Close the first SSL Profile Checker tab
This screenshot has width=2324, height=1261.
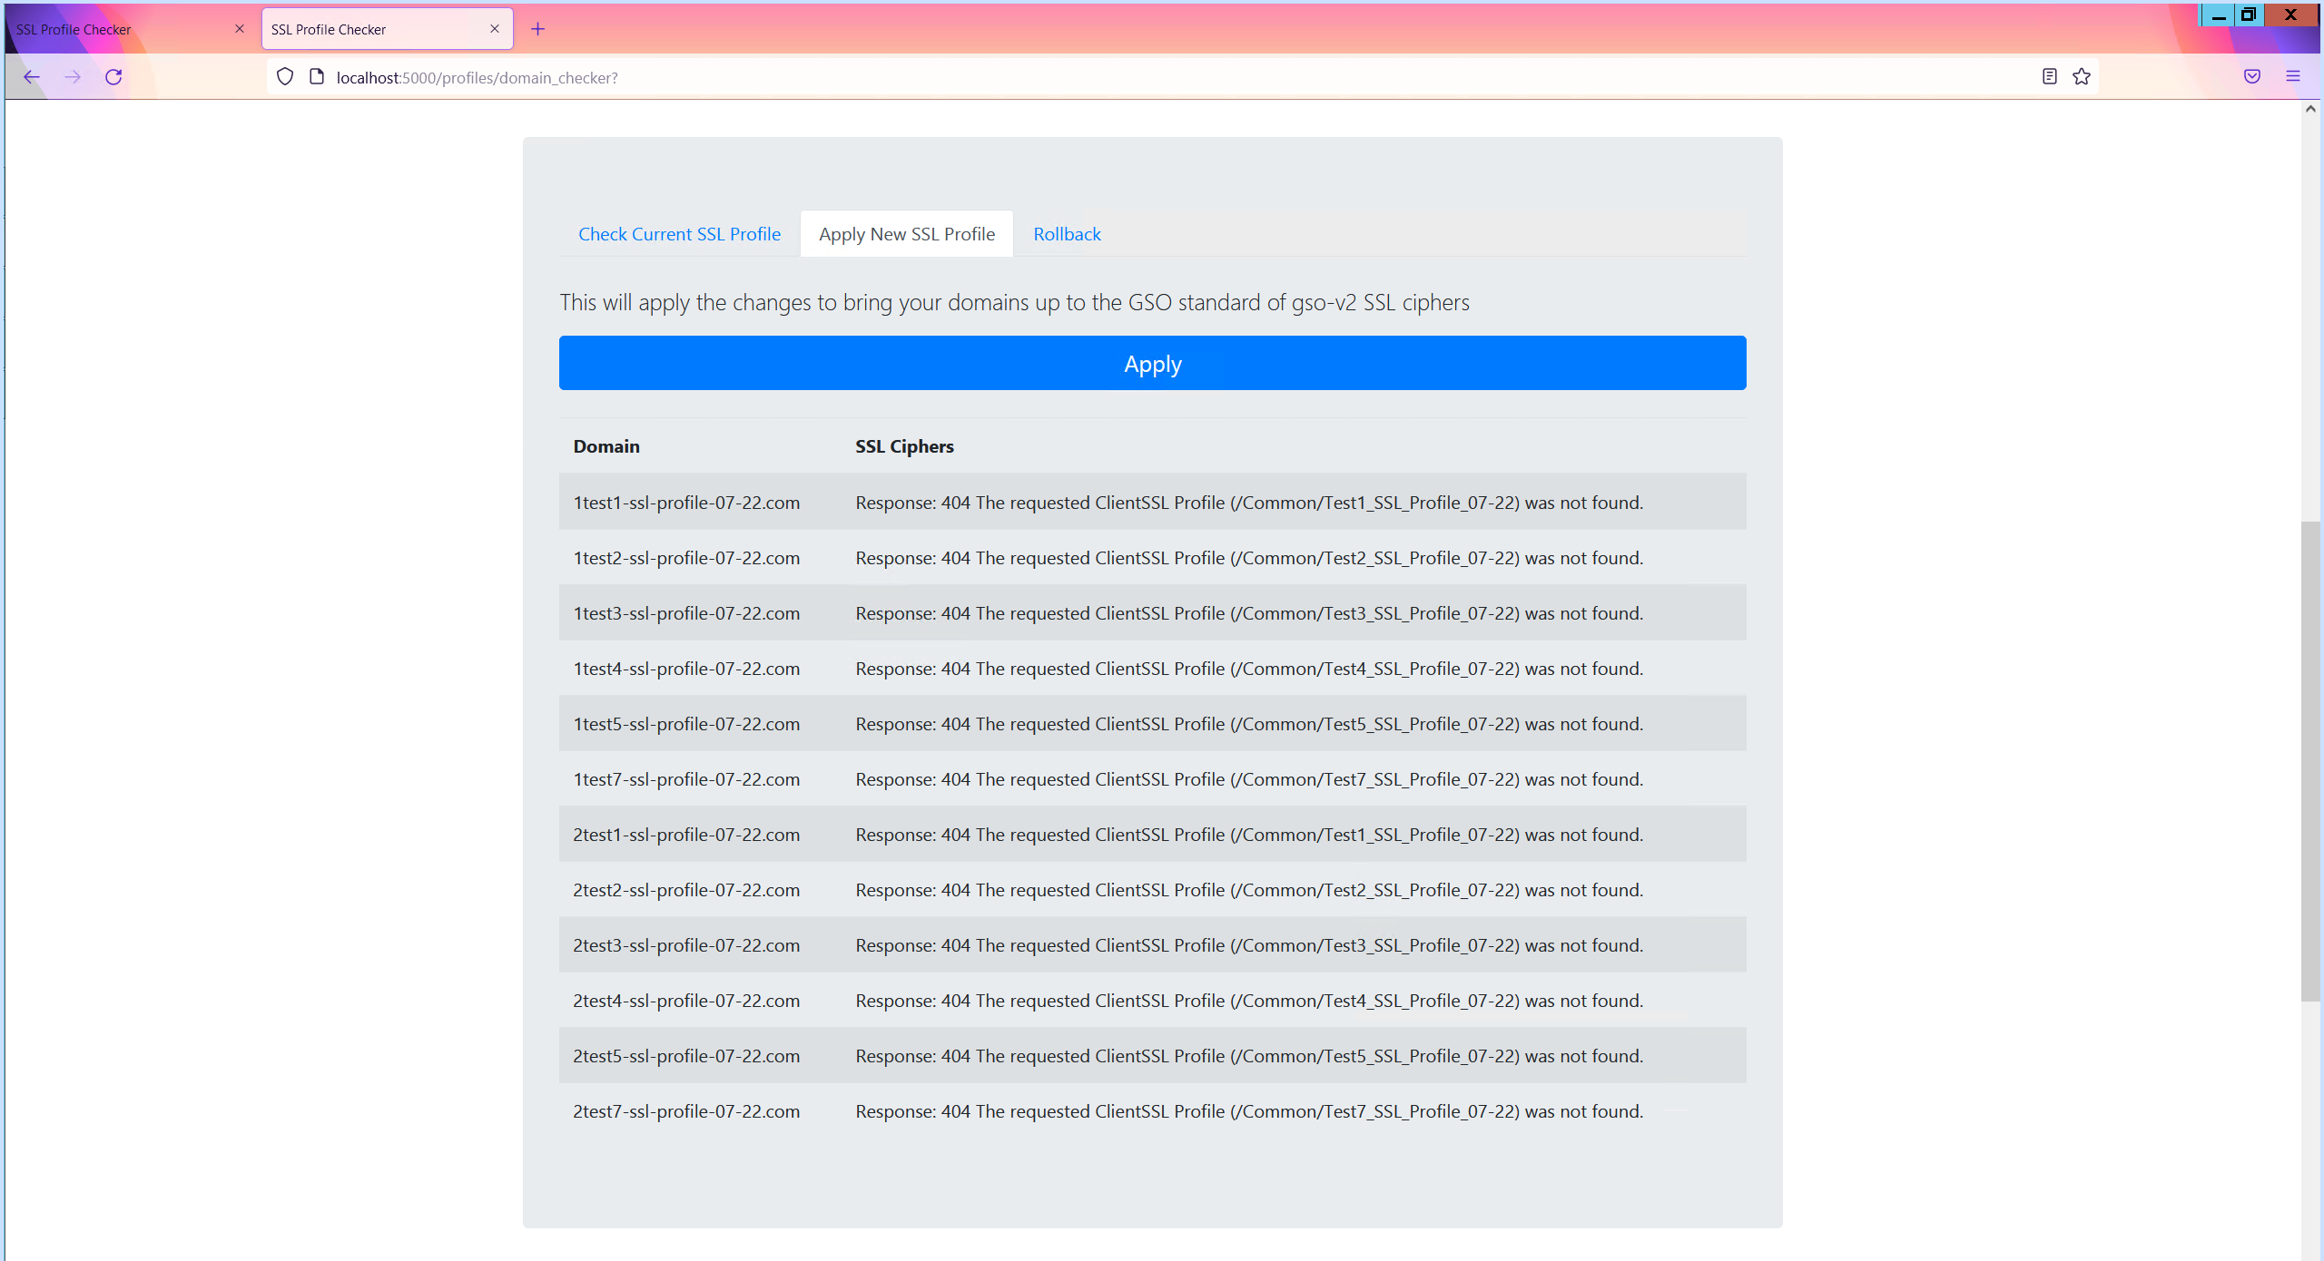[240, 29]
